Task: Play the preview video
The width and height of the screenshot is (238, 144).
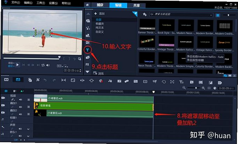Action: [x=18, y=65]
